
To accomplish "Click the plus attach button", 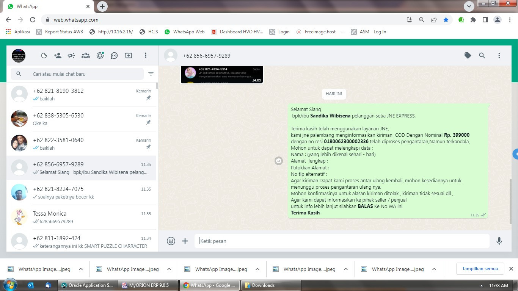I will pos(185,241).
